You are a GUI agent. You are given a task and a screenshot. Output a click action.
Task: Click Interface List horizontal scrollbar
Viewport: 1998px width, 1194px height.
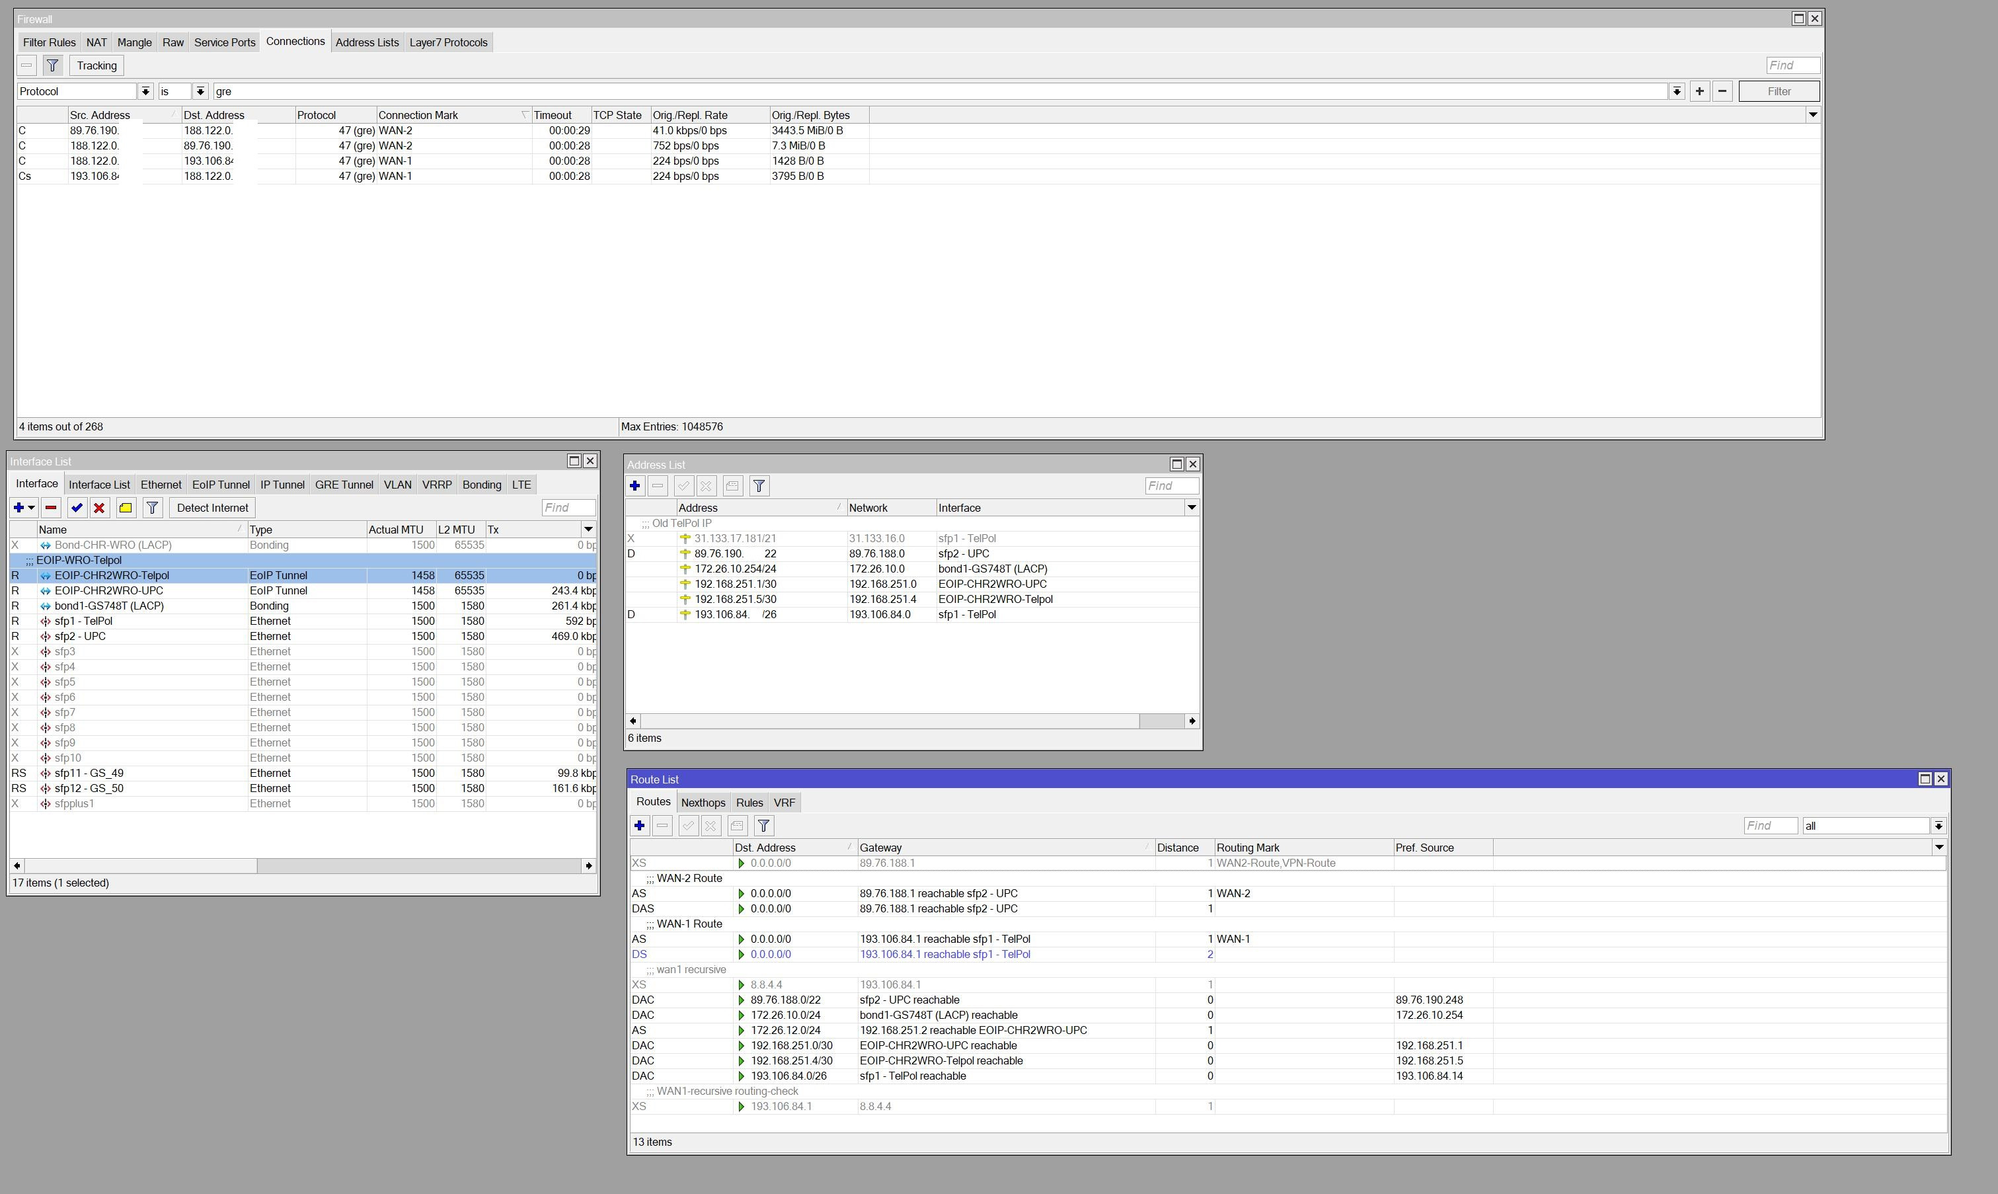(141, 865)
